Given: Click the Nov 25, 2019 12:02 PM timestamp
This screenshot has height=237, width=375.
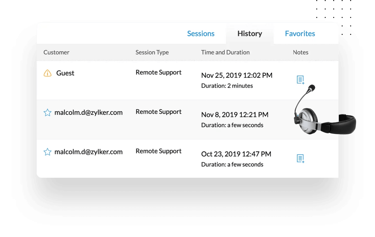Looking at the screenshot, I should 237,75.
